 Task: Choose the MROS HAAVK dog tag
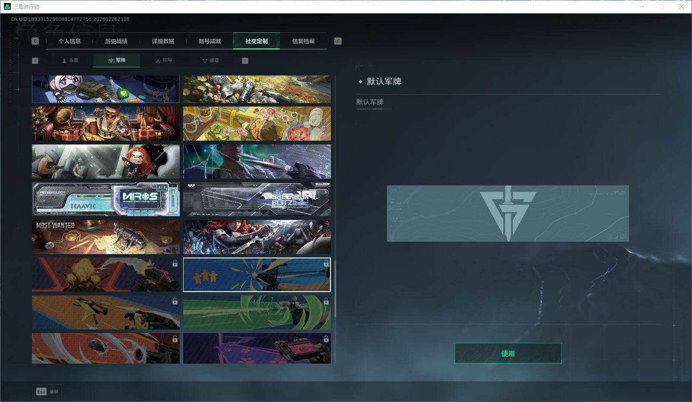(106, 199)
